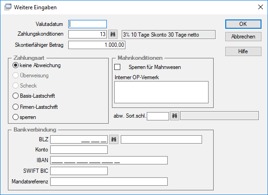Choose Firmen-Lastschrift payment type
This screenshot has width=268, height=195.
pos(35,107)
